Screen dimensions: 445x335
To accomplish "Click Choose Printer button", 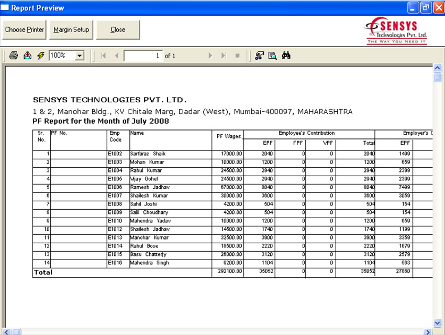I will point(25,29).
